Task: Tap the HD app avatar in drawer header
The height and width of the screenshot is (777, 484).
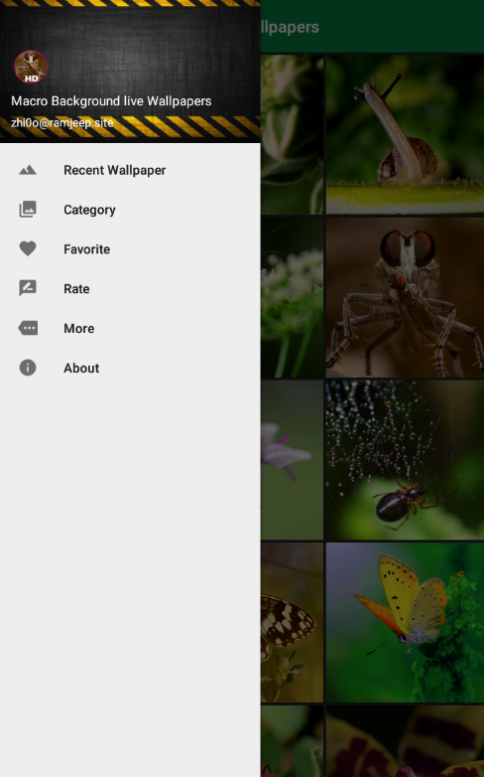Action: point(31,67)
